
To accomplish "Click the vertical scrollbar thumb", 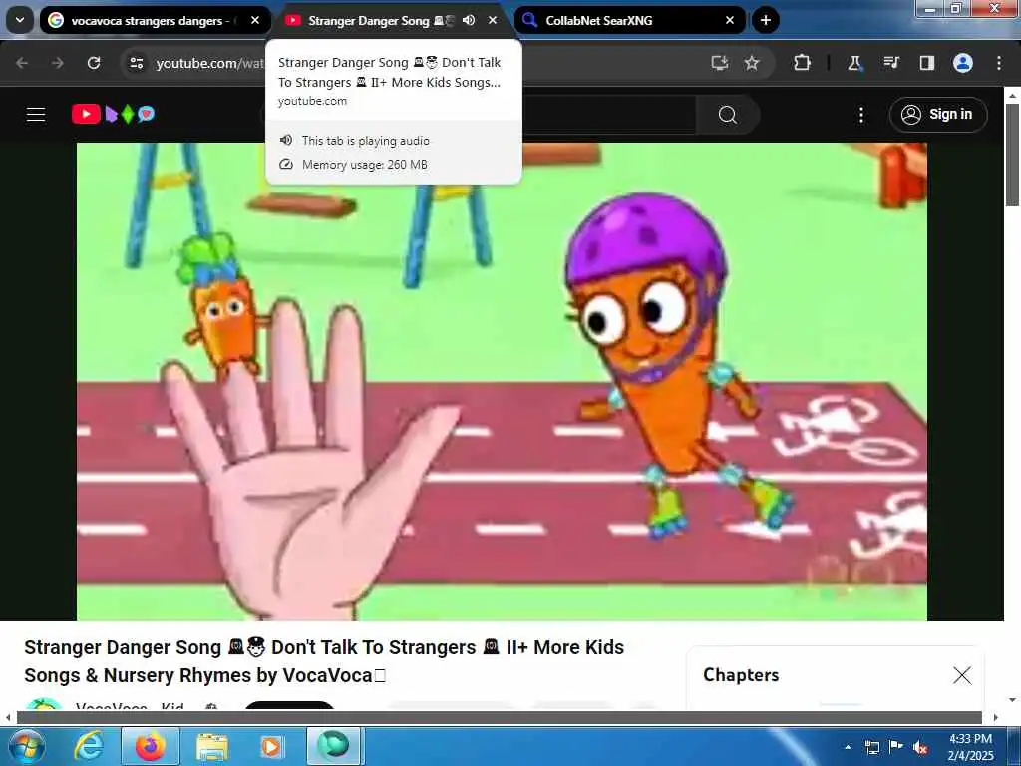I will coord(1012,155).
